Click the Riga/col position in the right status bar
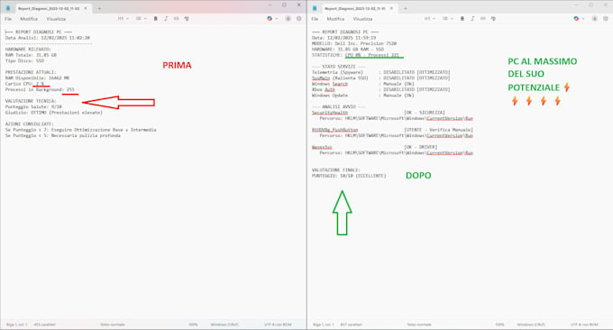The width and height of the screenshot is (613, 330). pos(324,325)
